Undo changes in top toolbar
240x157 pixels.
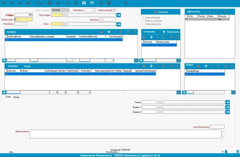92,3
